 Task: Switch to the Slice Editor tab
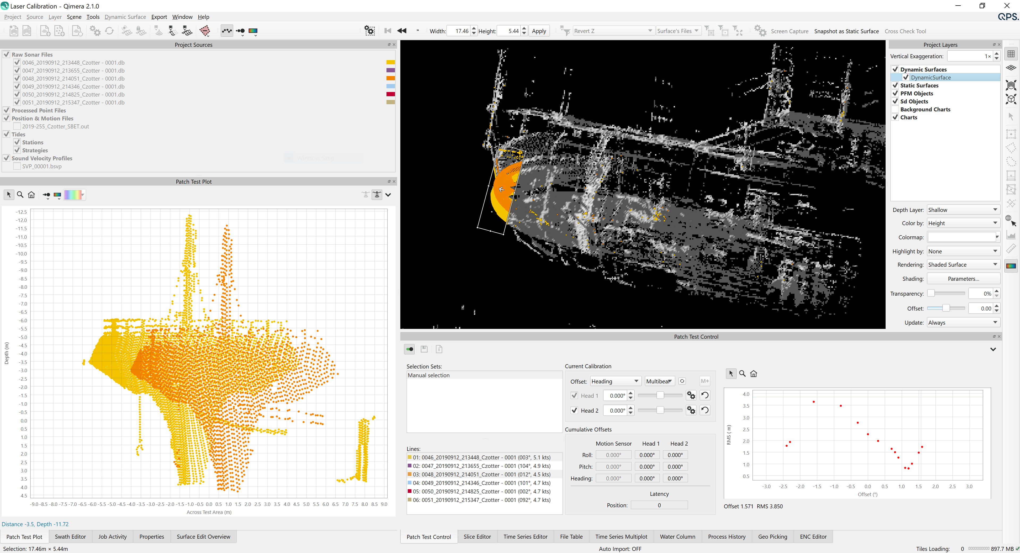coord(477,536)
